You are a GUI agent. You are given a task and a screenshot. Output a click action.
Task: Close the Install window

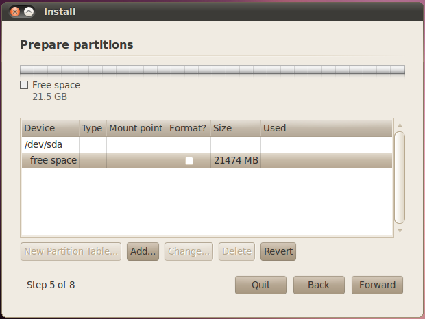click(x=15, y=12)
